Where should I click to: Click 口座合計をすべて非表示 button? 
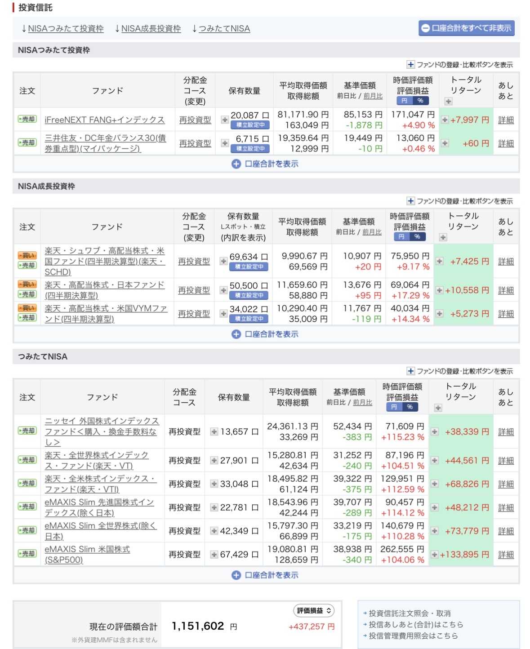pos(466,28)
